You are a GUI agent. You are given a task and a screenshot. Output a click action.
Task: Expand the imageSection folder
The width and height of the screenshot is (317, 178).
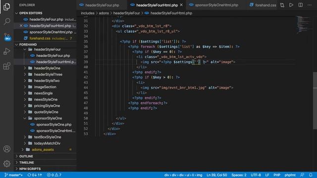click(46, 87)
